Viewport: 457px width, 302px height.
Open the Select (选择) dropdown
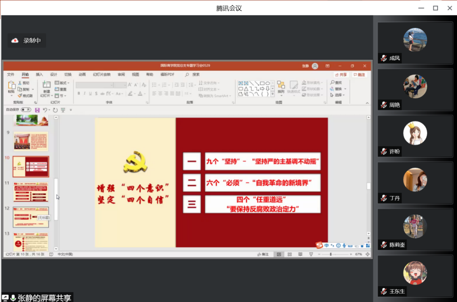(x=337, y=95)
